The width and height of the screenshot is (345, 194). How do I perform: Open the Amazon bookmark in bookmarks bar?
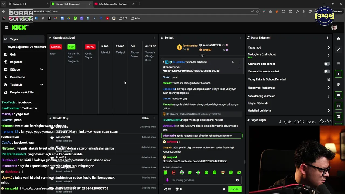(x=114, y=18)
